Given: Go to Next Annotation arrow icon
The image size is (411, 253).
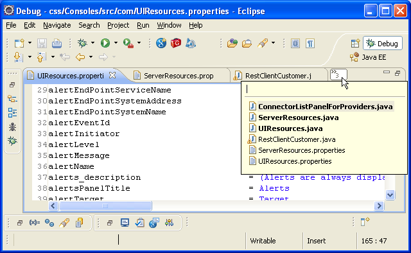Looking at the screenshot, I should pyautogui.click(x=19, y=57).
